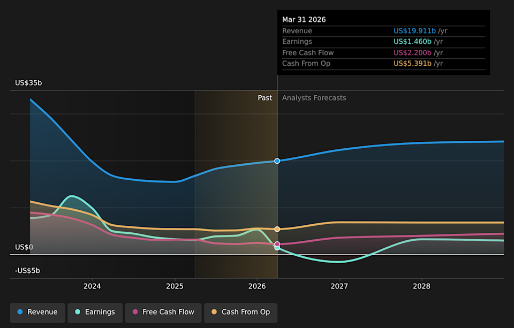514x328 pixels.
Task: Toggle the Revenue legend series
Action: (37, 312)
